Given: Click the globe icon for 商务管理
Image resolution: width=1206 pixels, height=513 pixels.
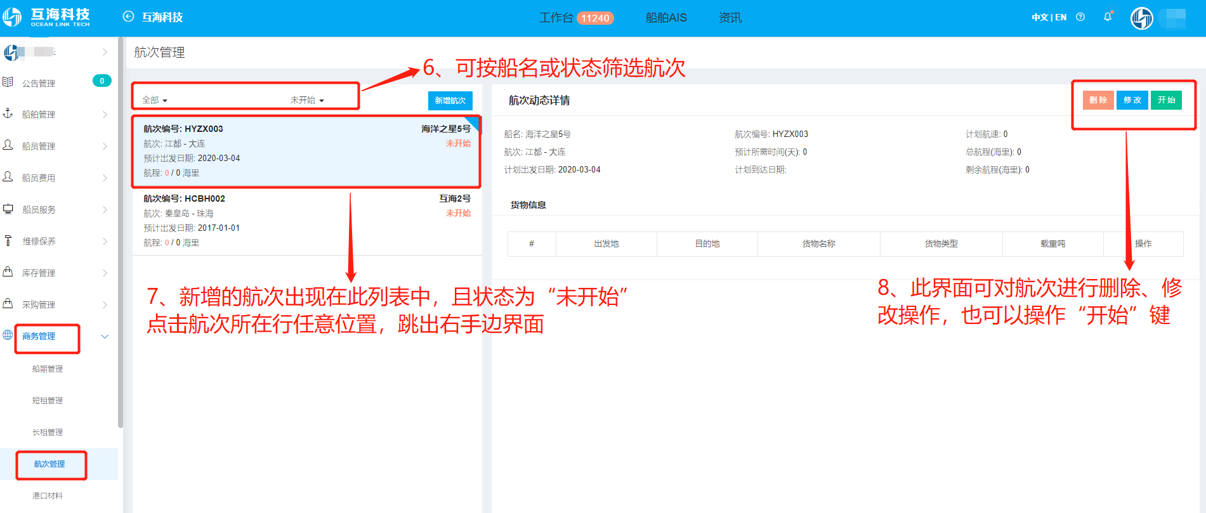Looking at the screenshot, I should pos(8,335).
